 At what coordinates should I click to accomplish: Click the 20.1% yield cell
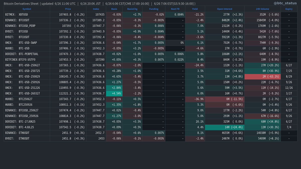tap(195, 121)
